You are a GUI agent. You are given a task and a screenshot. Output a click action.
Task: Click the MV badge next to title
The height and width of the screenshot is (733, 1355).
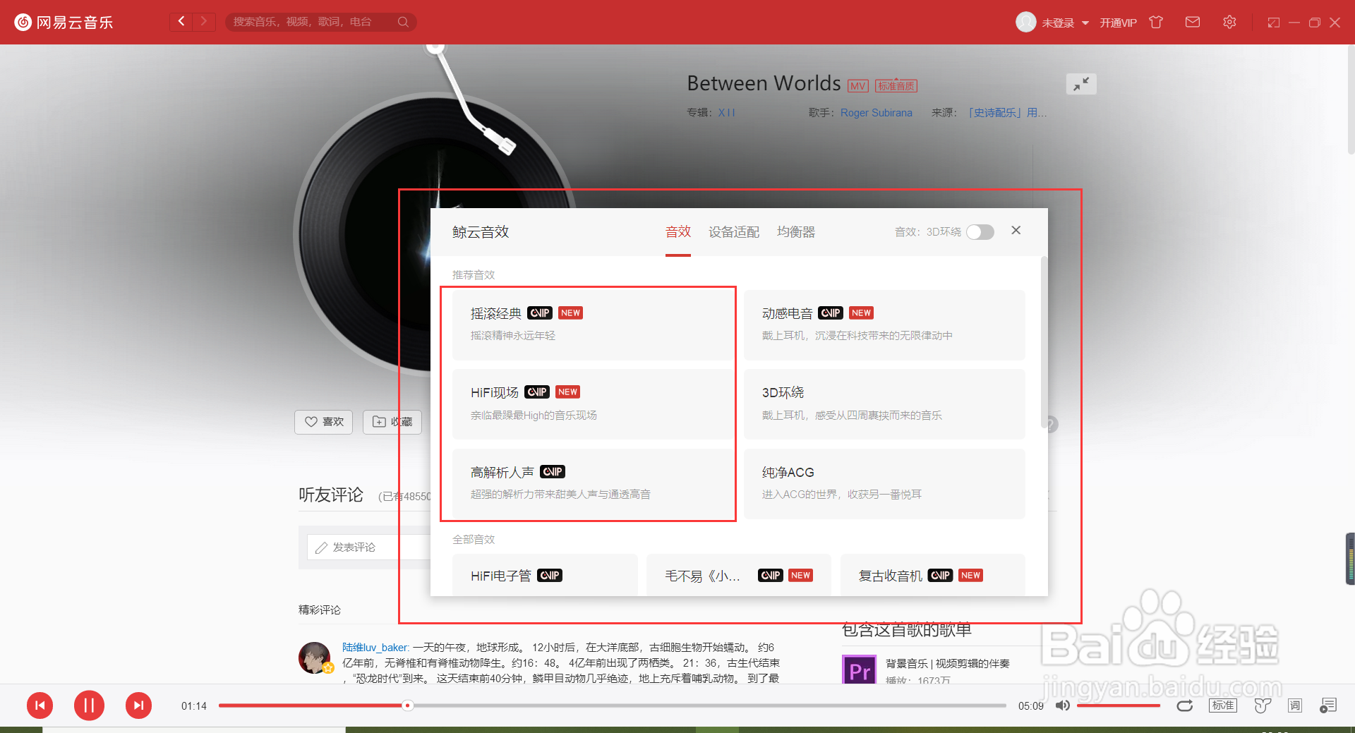pyautogui.click(x=858, y=86)
